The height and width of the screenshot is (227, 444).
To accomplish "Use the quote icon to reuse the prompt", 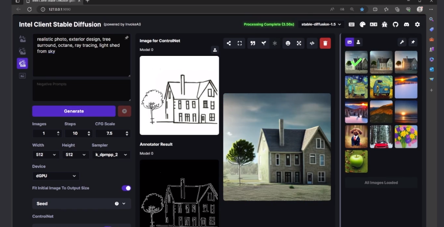I will coord(252,43).
